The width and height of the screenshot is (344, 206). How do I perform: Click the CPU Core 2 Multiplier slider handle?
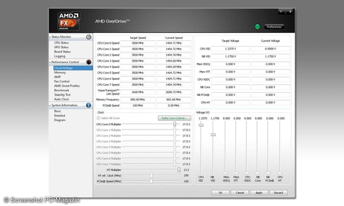175,136
